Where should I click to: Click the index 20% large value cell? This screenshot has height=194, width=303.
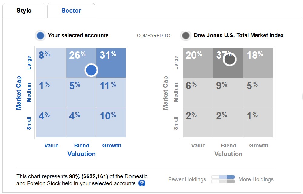[198, 63]
